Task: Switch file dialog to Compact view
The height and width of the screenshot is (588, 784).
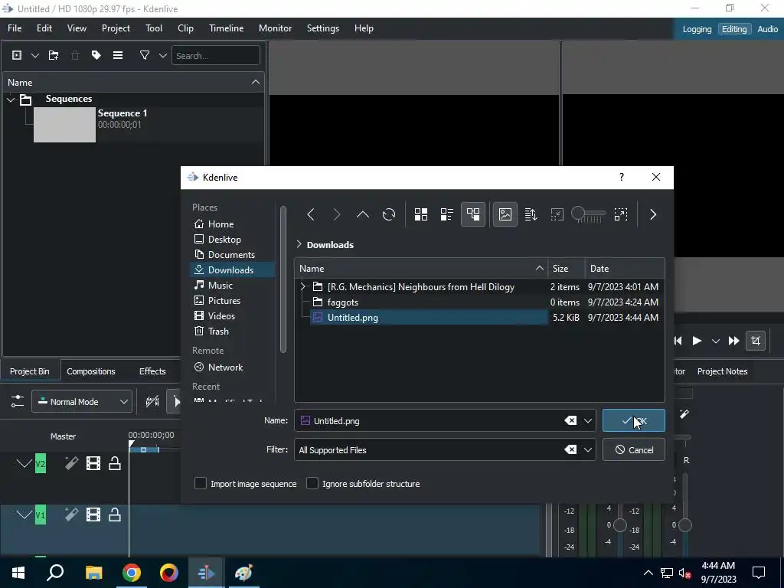Action: pos(447,214)
